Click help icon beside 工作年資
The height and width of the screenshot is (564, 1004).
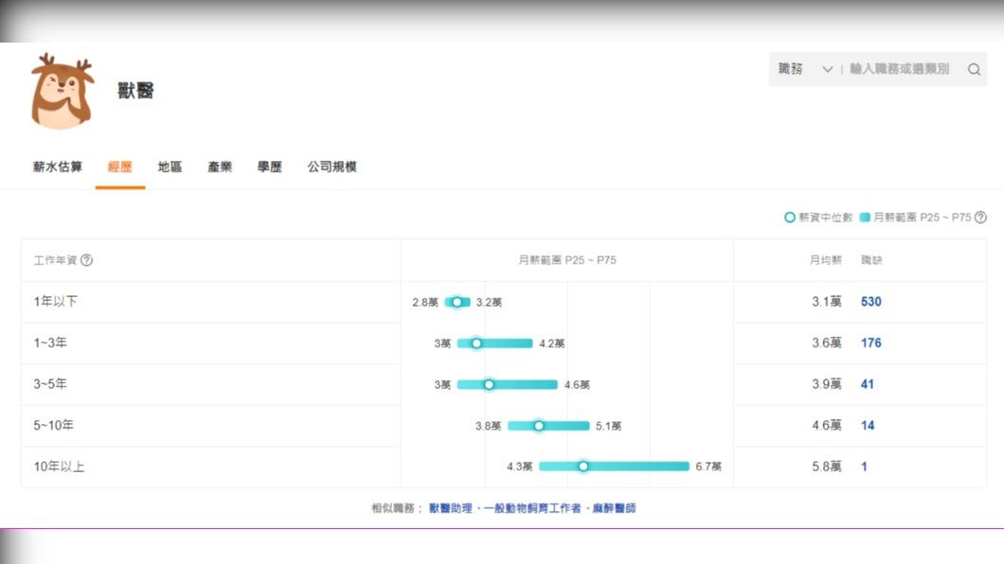tap(87, 260)
